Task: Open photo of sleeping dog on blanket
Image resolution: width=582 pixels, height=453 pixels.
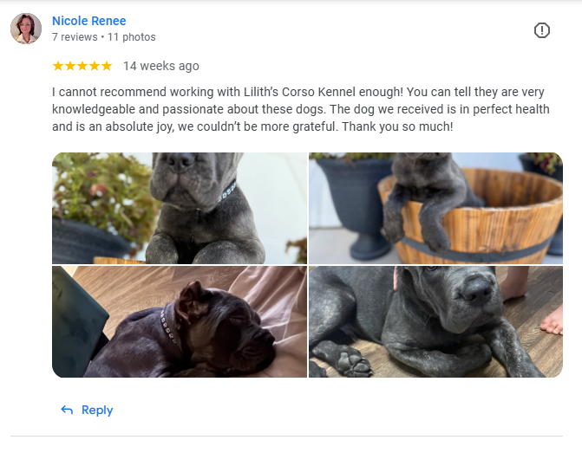Action: (180, 321)
